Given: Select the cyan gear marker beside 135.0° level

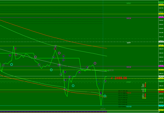Looking at the screenshot, I should click(105, 96).
